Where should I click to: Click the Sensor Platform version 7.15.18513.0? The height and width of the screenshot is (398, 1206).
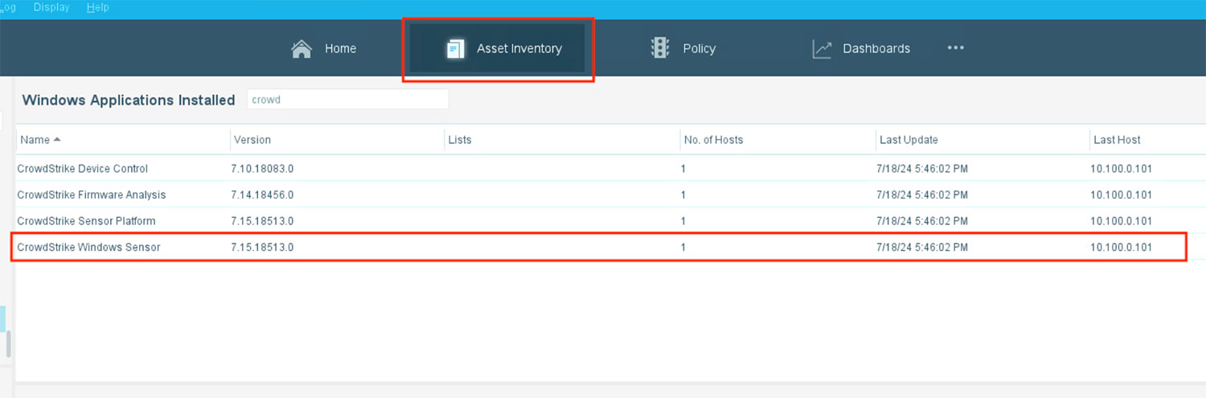[262, 220]
